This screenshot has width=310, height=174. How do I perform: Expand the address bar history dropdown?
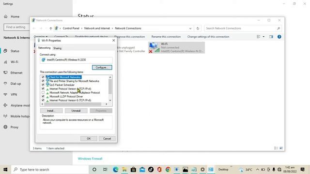tap(190, 29)
